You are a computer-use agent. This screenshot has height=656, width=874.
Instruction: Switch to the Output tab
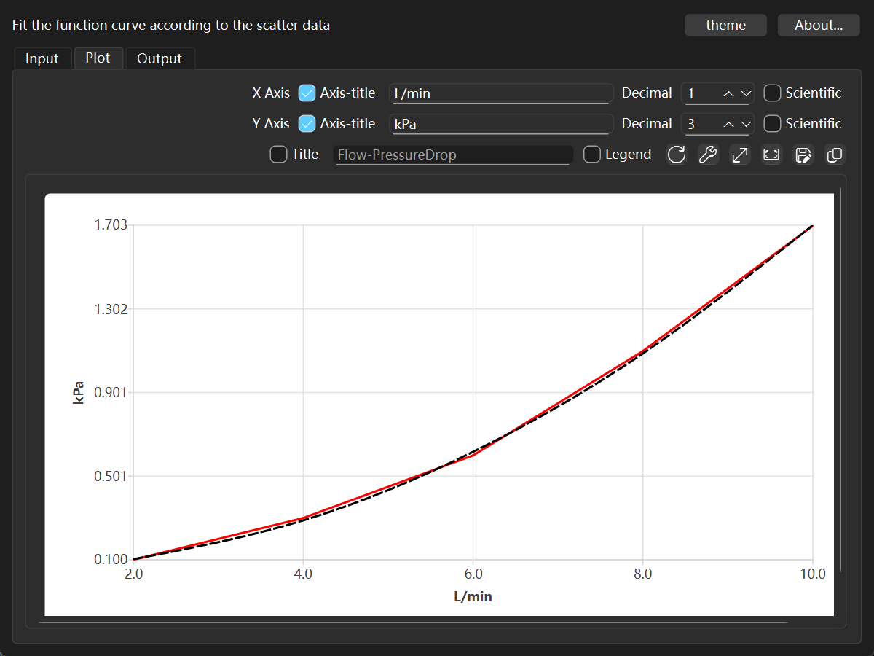[x=160, y=58]
